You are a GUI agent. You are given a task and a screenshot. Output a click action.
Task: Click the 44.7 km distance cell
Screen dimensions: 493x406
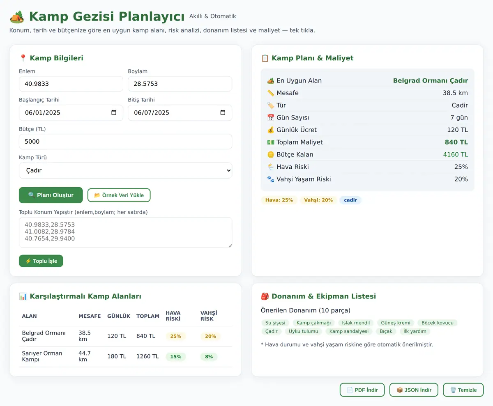(x=85, y=357)
